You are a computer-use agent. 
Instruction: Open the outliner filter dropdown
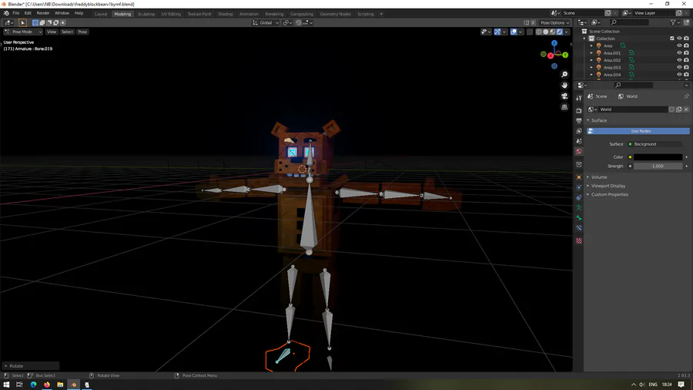(x=675, y=22)
